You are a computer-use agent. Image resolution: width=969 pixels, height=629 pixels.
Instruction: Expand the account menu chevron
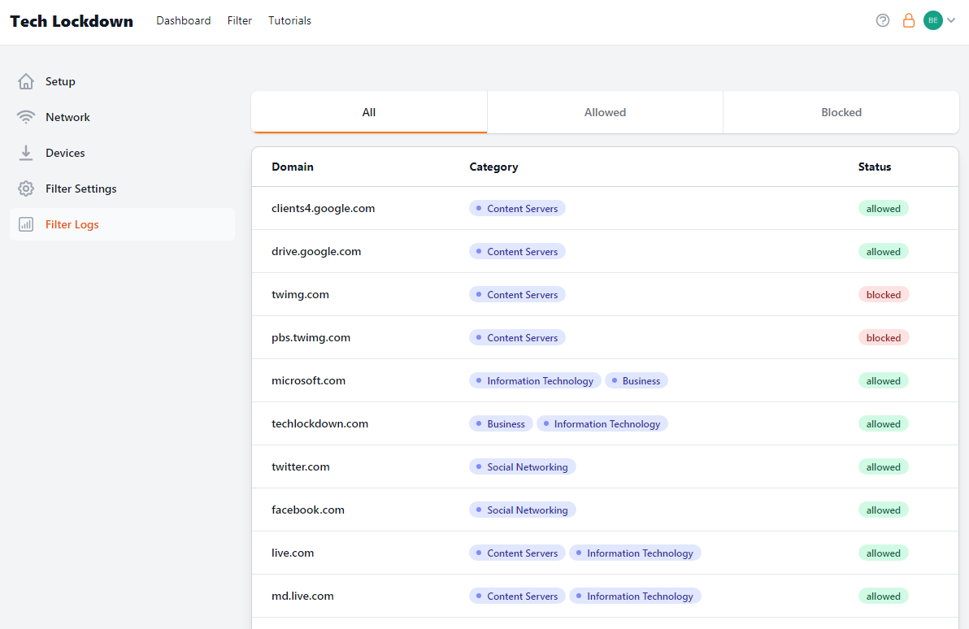coord(951,20)
